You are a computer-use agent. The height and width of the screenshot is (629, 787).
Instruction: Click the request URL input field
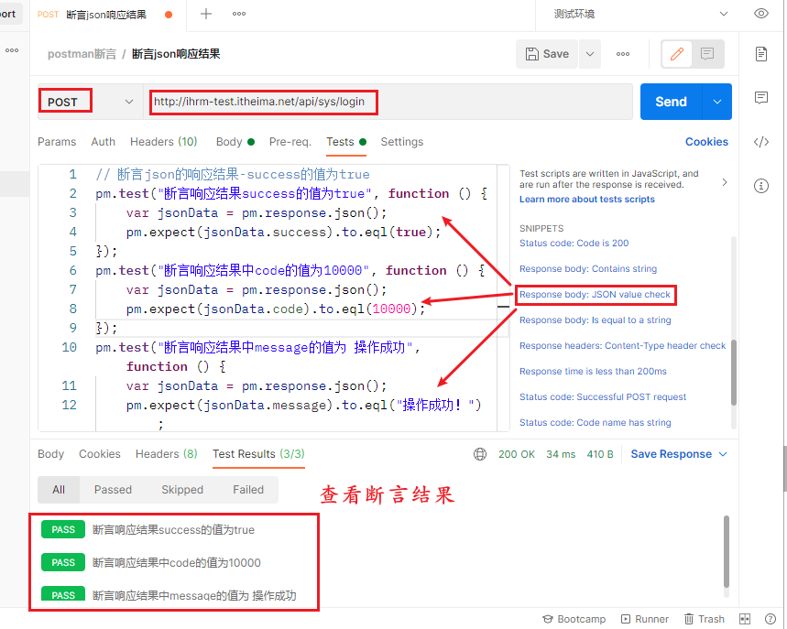tap(264, 102)
